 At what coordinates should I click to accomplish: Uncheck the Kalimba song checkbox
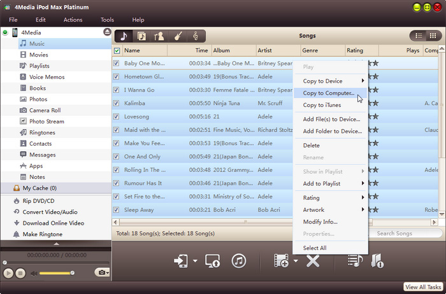pyautogui.click(x=117, y=103)
